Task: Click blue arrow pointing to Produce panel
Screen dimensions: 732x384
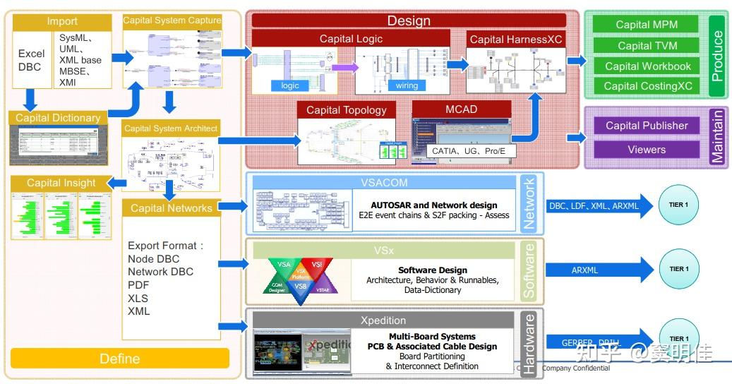Action: click(x=577, y=60)
